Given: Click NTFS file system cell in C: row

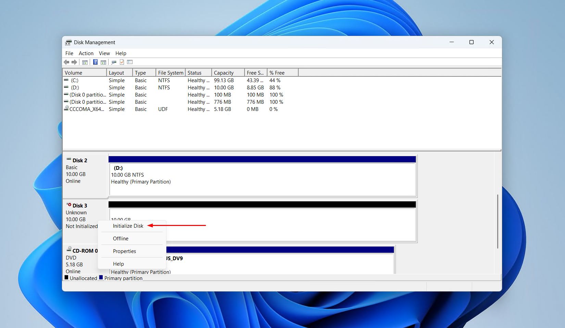Looking at the screenshot, I should pyautogui.click(x=164, y=80).
